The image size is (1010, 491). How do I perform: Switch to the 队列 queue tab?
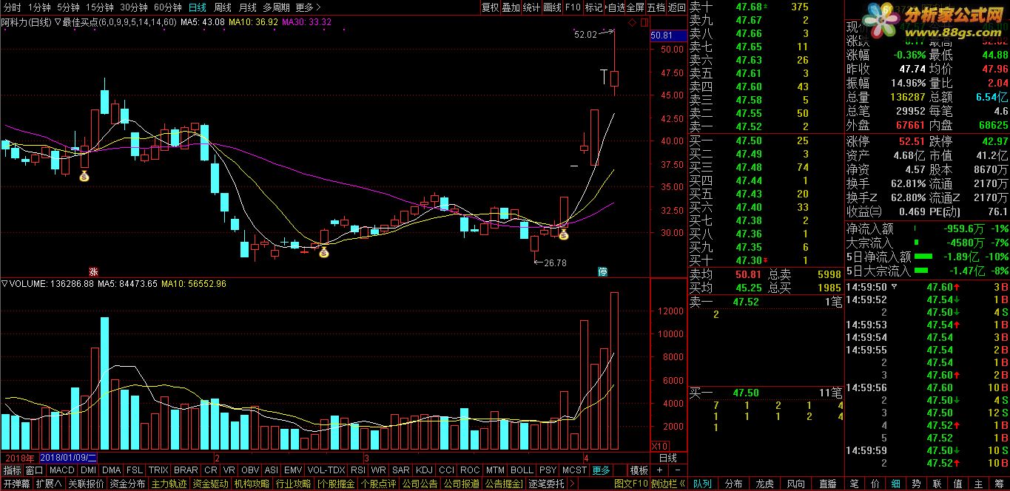[x=702, y=484]
